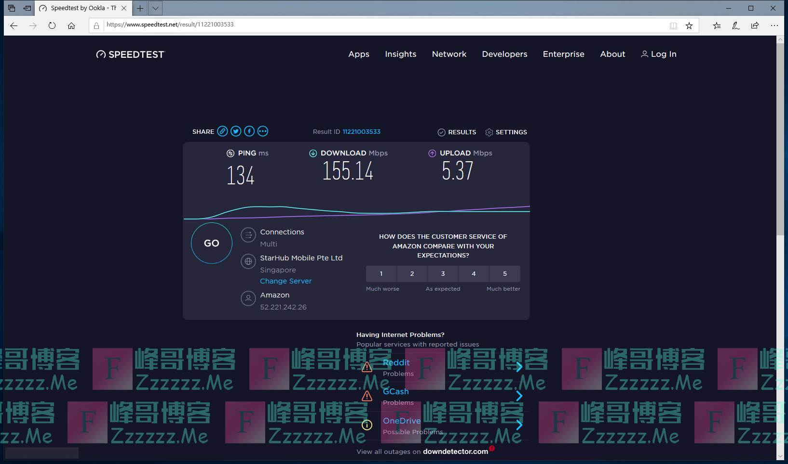
Task: Toggle reading view in address bar
Action: pos(673,26)
